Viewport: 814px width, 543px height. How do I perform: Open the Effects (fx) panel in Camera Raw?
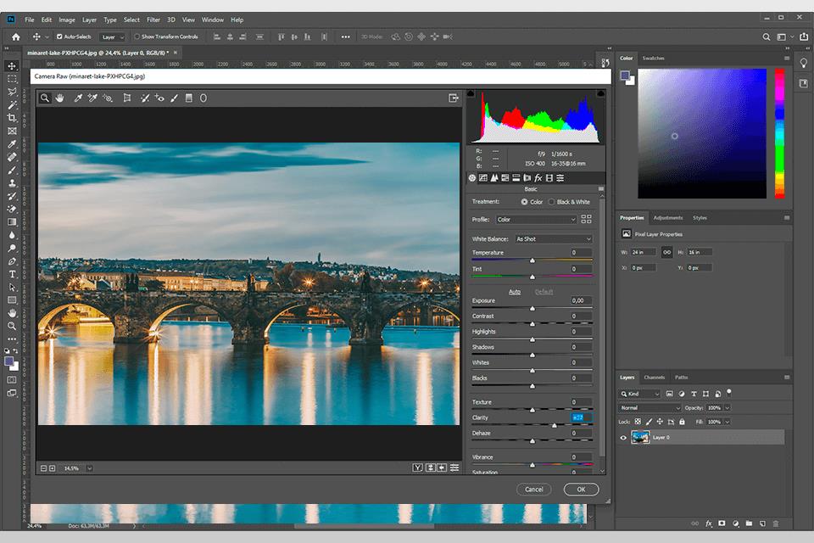tap(538, 178)
